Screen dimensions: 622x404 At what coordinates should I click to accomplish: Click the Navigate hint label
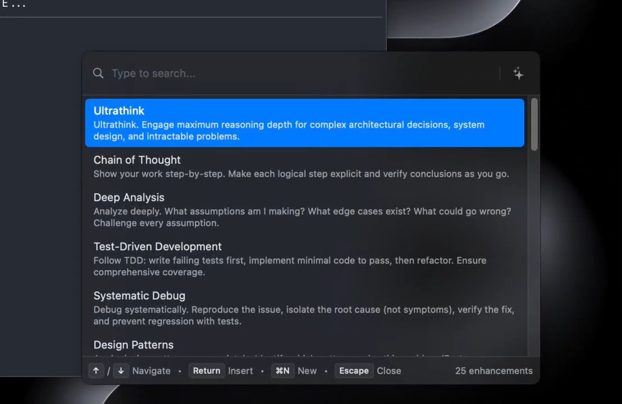(x=151, y=371)
